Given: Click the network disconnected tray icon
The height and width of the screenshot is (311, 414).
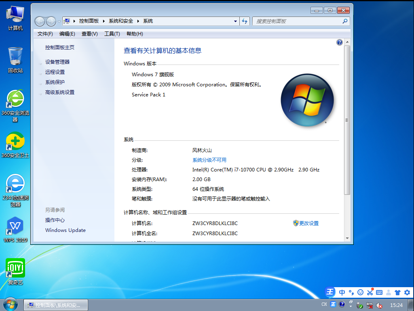Looking at the screenshot, I should [x=370, y=305].
